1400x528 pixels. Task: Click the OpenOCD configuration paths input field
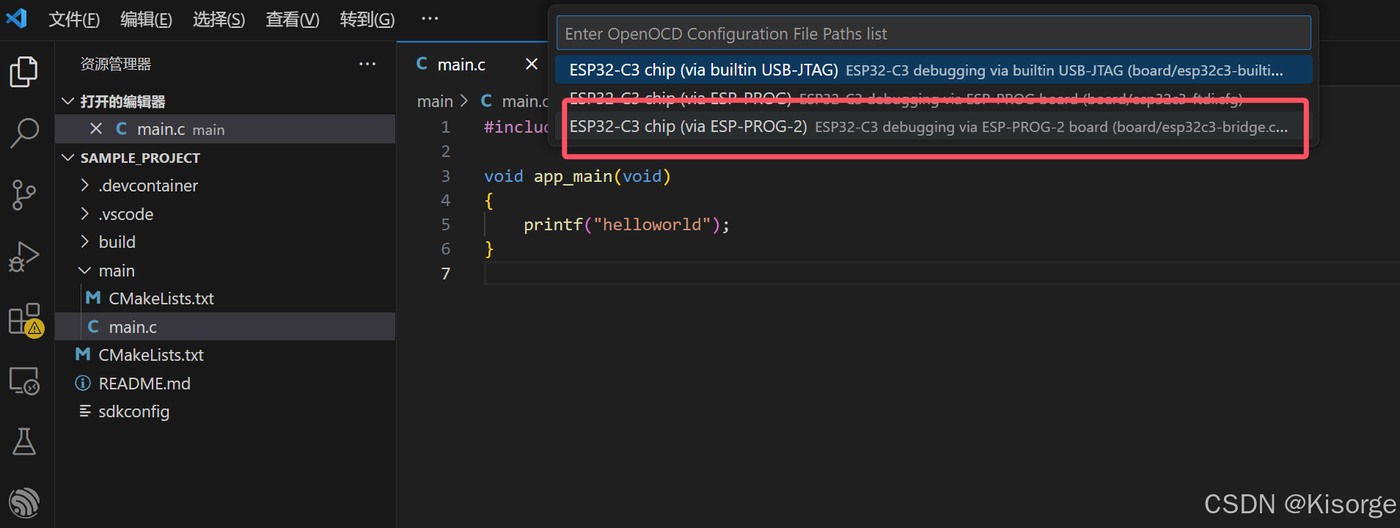933,34
